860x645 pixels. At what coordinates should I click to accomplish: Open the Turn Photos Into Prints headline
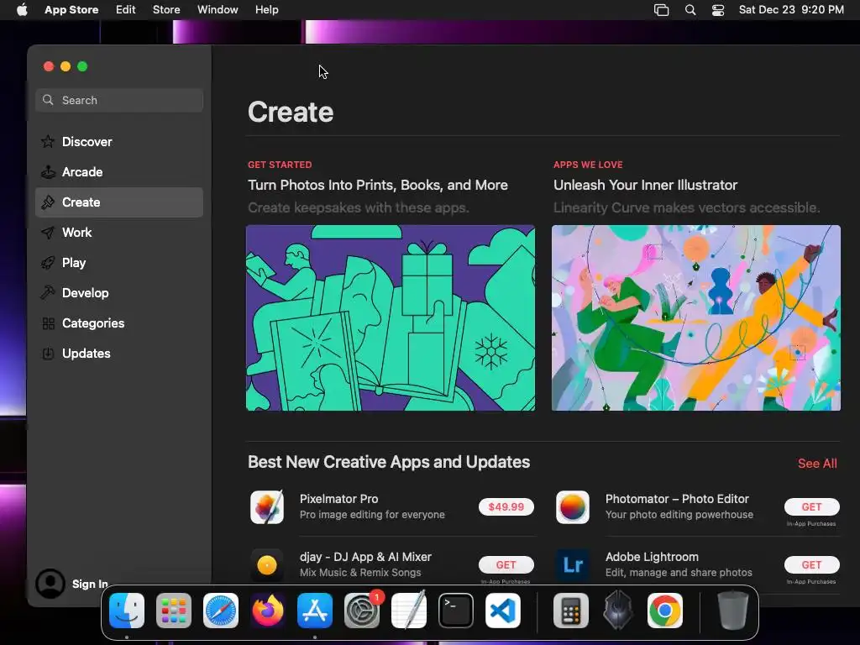pos(377,185)
